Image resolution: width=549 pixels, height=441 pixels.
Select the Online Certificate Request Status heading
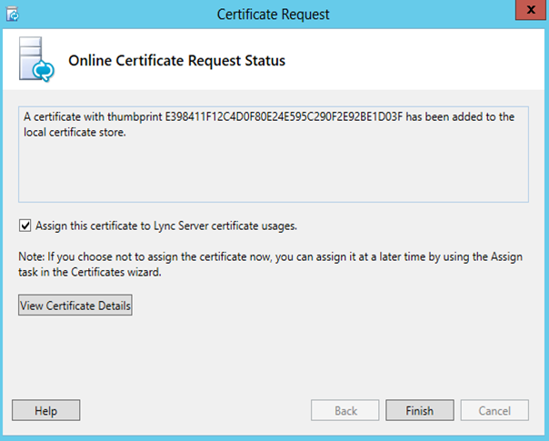click(177, 61)
